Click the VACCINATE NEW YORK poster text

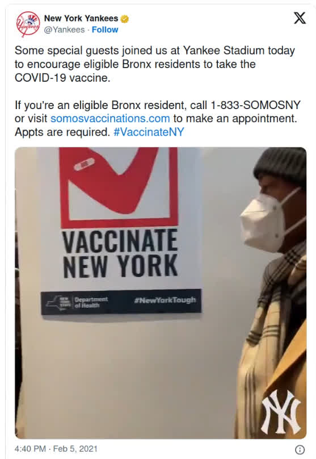pos(120,253)
